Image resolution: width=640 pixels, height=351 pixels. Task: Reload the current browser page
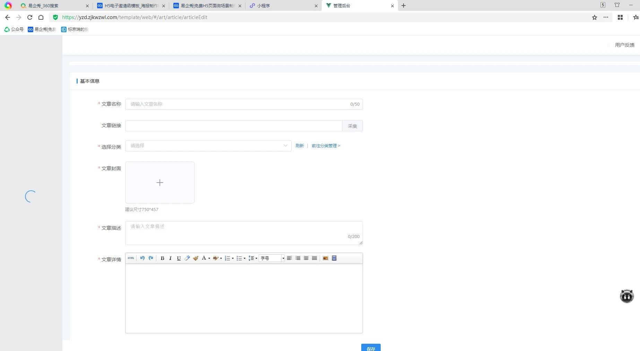tap(30, 17)
